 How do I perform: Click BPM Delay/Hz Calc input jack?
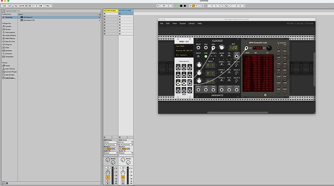tap(246, 48)
